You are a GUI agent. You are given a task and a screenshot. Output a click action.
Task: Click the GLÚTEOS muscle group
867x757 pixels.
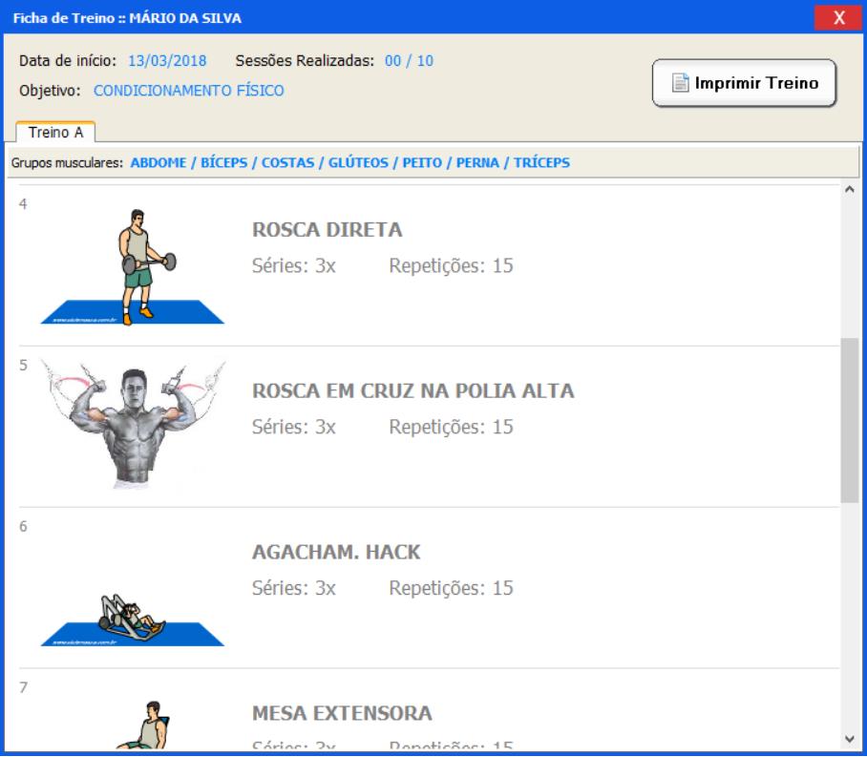pyautogui.click(x=358, y=162)
